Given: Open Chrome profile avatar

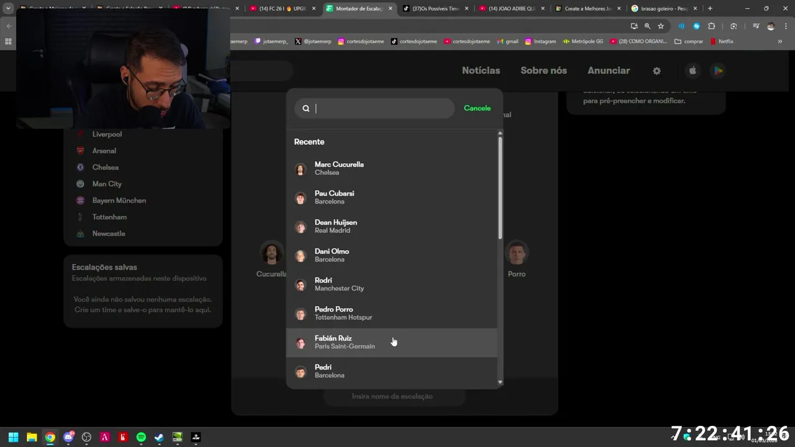Looking at the screenshot, I should [x=771, y=26].
